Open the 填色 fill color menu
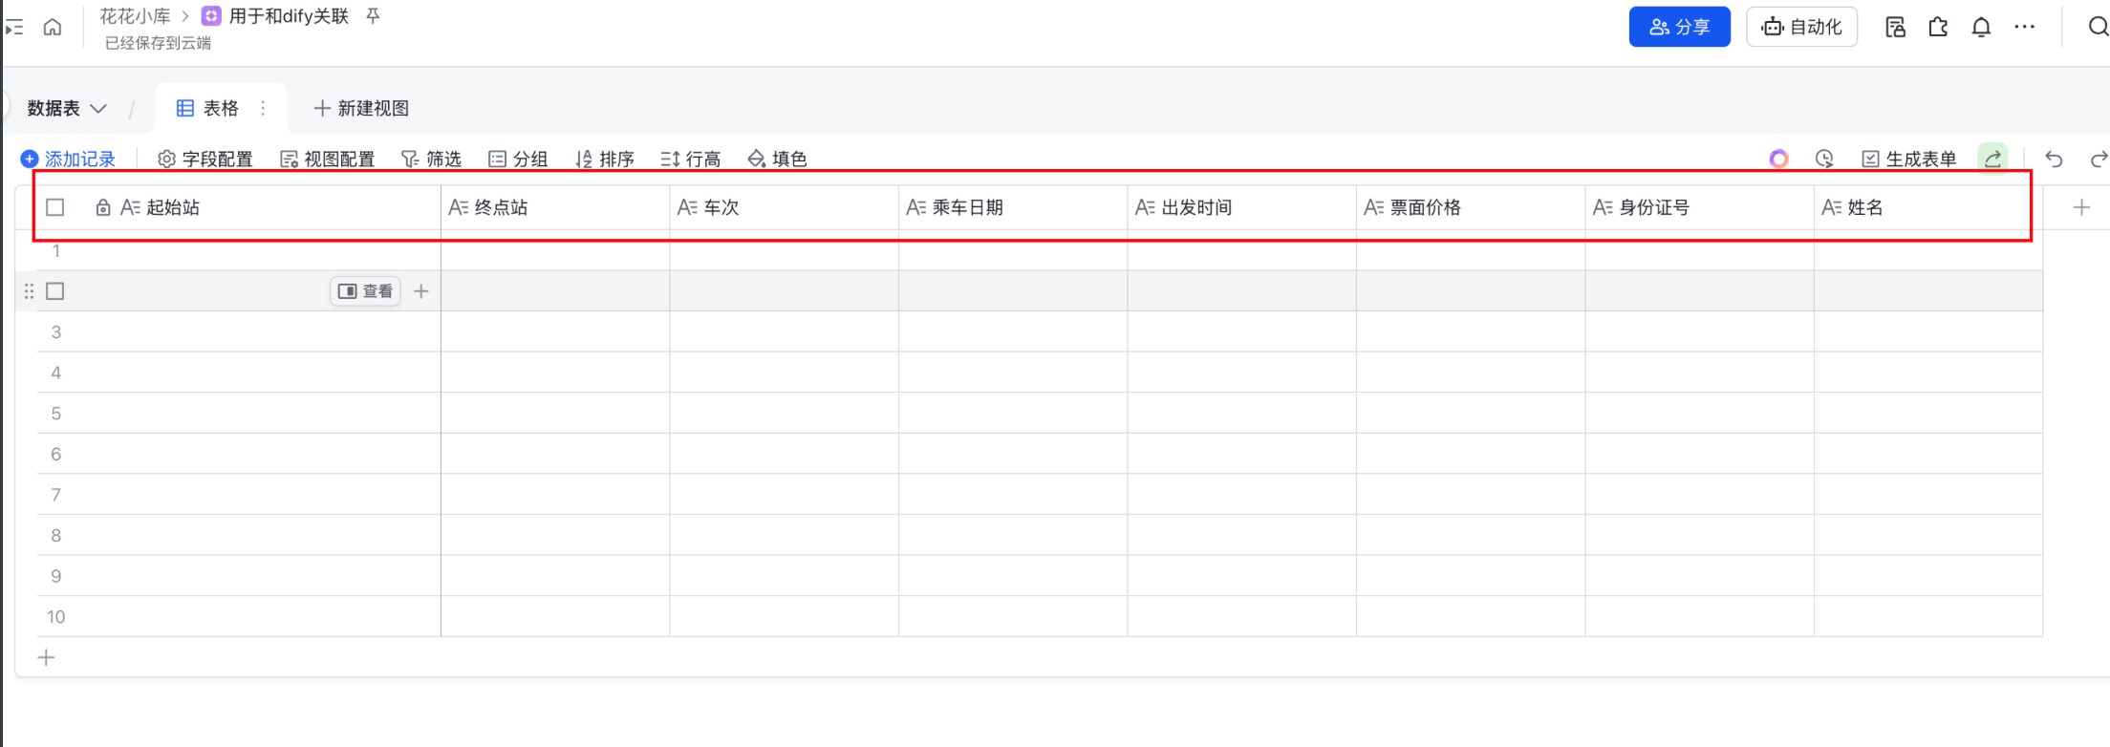 (777, 159)
